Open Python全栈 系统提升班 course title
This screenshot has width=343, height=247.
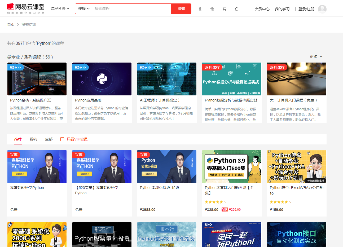pos(30,100)
